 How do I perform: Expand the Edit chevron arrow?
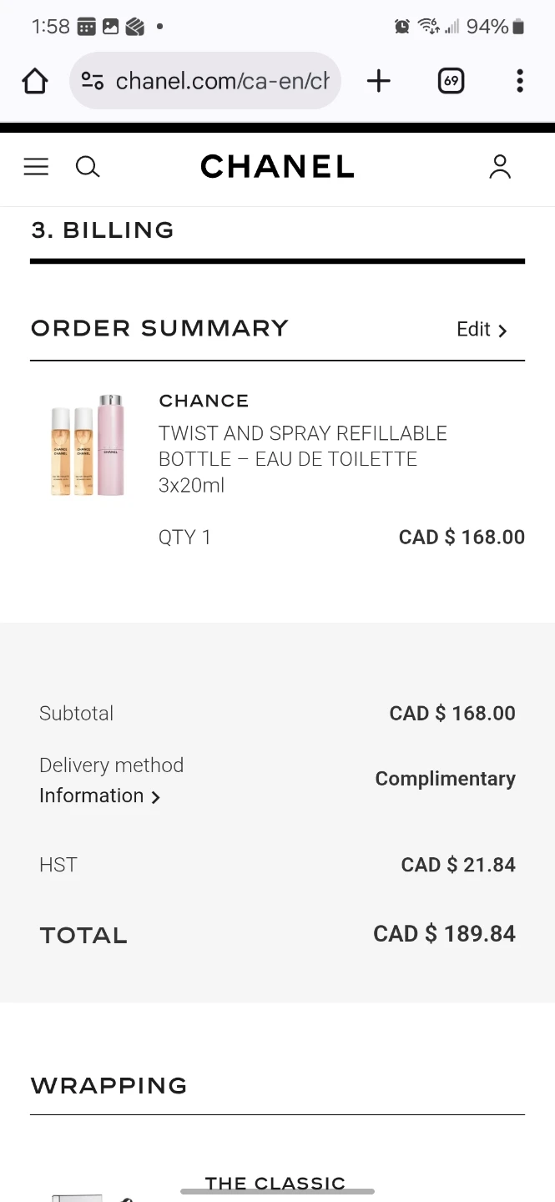tap(502, 331)
